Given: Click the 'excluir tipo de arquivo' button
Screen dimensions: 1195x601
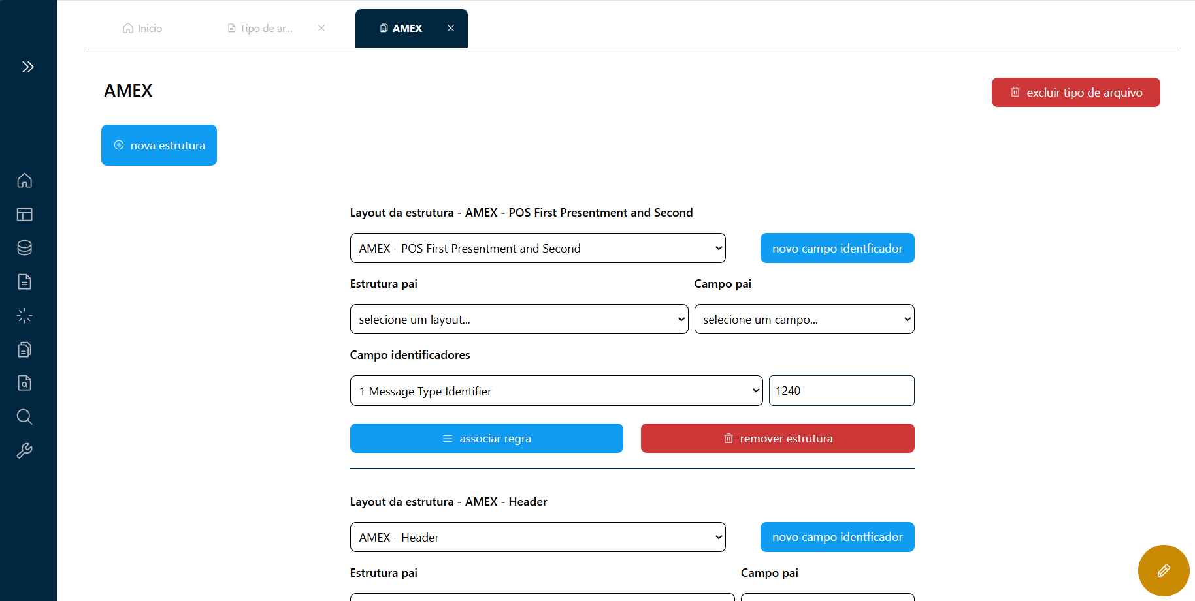Looking at the screenshot, I should (1075, 92).
